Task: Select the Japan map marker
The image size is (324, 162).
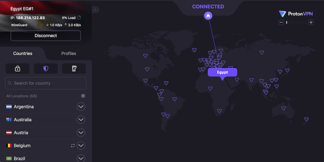Action: tap(288, 70)
